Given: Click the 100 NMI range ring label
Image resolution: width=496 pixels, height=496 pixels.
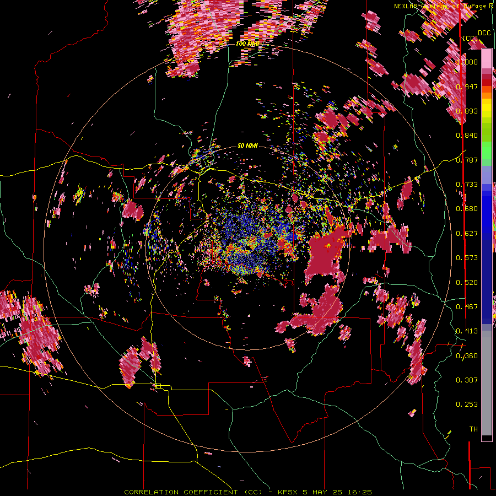Looking at the screenshot, I should [247, 44].
